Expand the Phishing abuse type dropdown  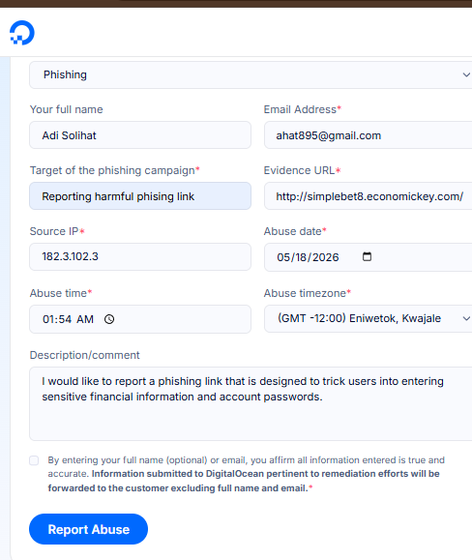251,74
